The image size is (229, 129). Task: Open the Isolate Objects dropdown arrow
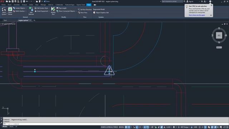[26, 8]
